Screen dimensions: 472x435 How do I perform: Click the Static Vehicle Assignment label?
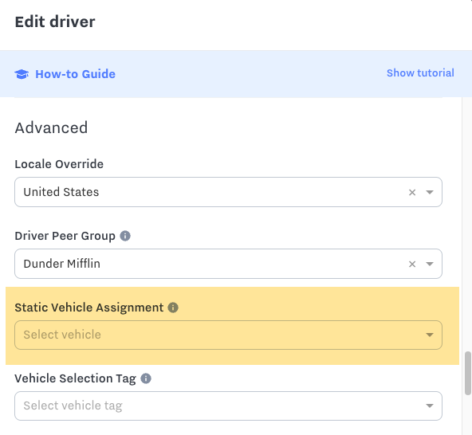point(89,308)
